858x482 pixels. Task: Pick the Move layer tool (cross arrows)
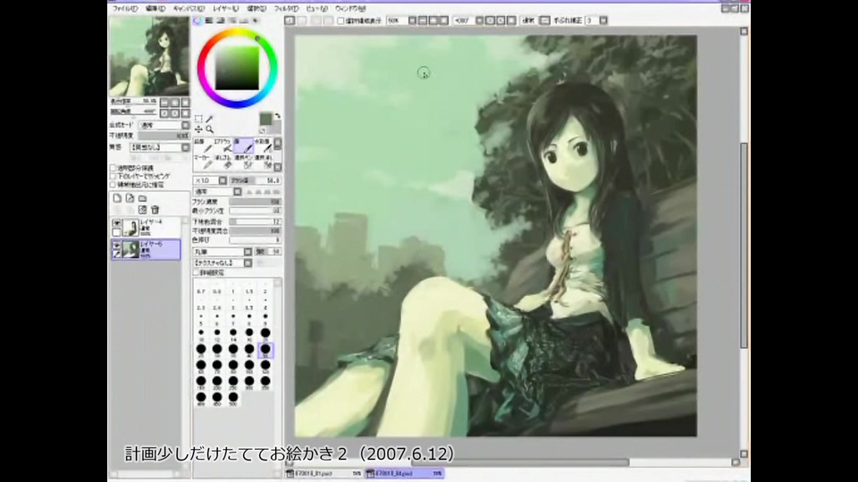(x=198, y=129)
